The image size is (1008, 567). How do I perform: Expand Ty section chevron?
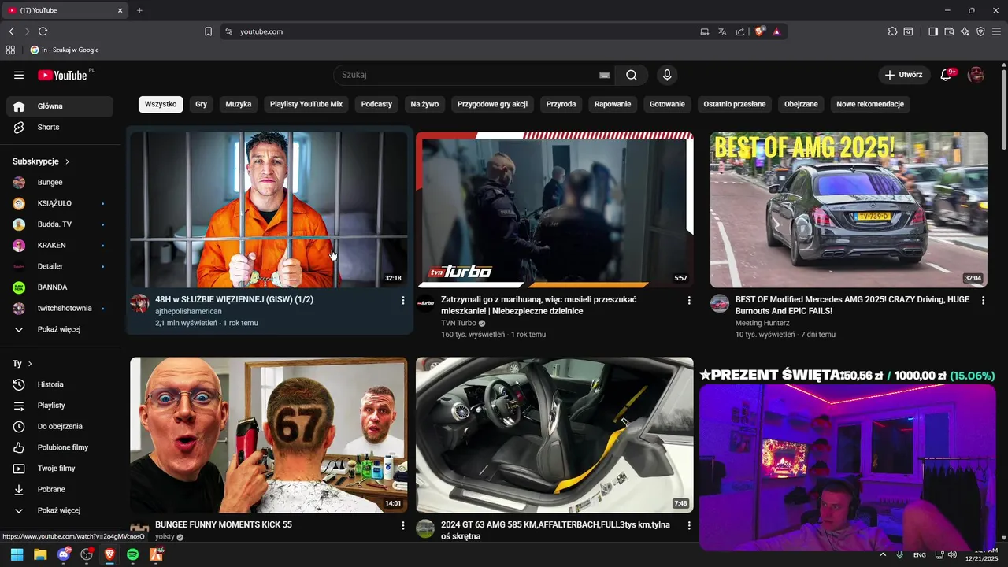coord(30,364)
